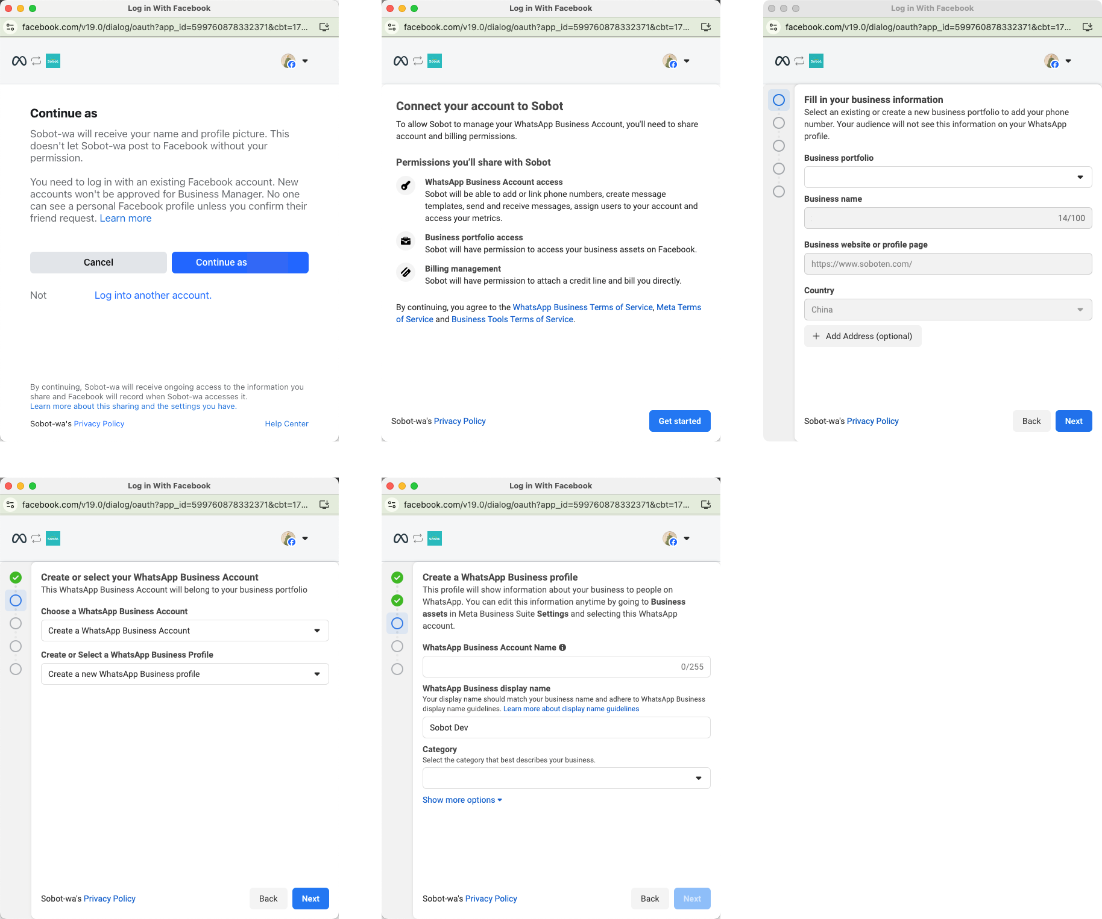Click Billing management card icon

pyautogui.click(x=406, y=272)
